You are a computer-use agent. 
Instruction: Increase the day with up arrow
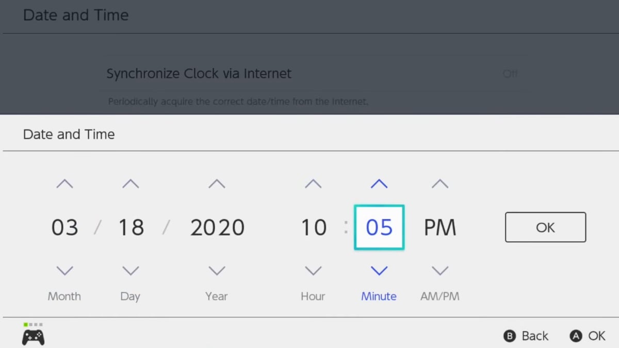[131, 184]
